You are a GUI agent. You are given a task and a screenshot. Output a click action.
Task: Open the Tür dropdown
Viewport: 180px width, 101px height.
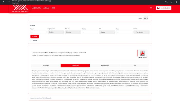click(x=107, y=32)
